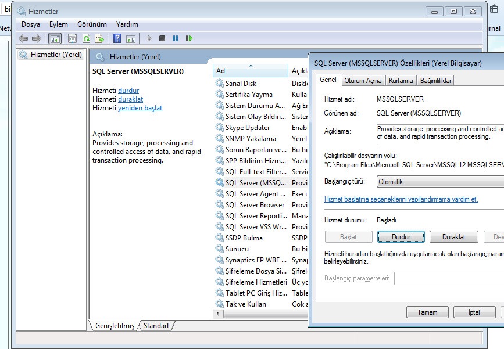Focus the Başlangıç parametreleri input field
504x349 pixels.
[449, 278]
